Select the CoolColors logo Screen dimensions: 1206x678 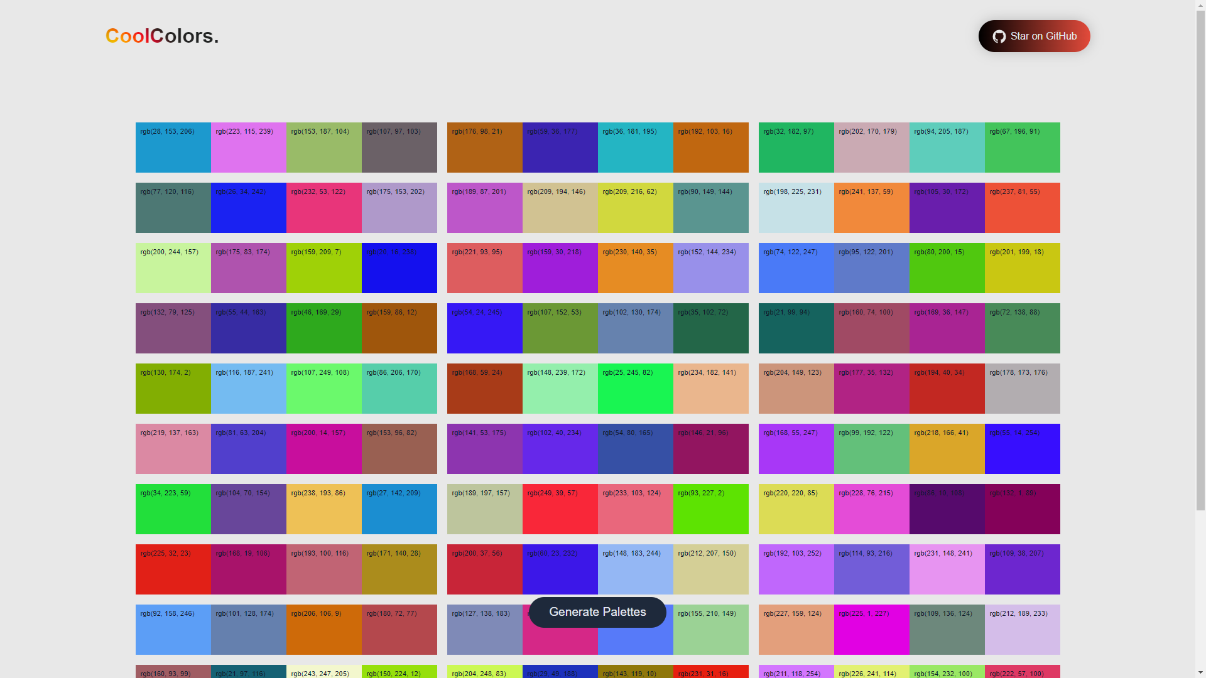point(161,36)
